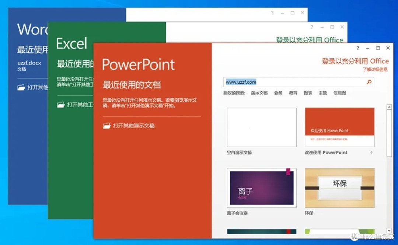Close the Excel window
398x245 pixels.
point(342,27)
